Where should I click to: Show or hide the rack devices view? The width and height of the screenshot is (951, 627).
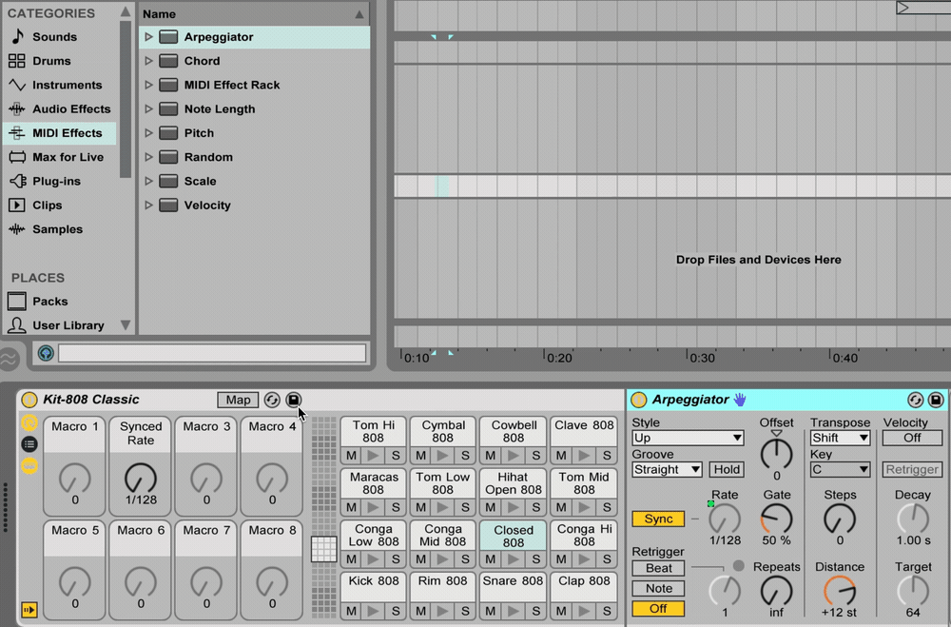click(x=29, y=465)
